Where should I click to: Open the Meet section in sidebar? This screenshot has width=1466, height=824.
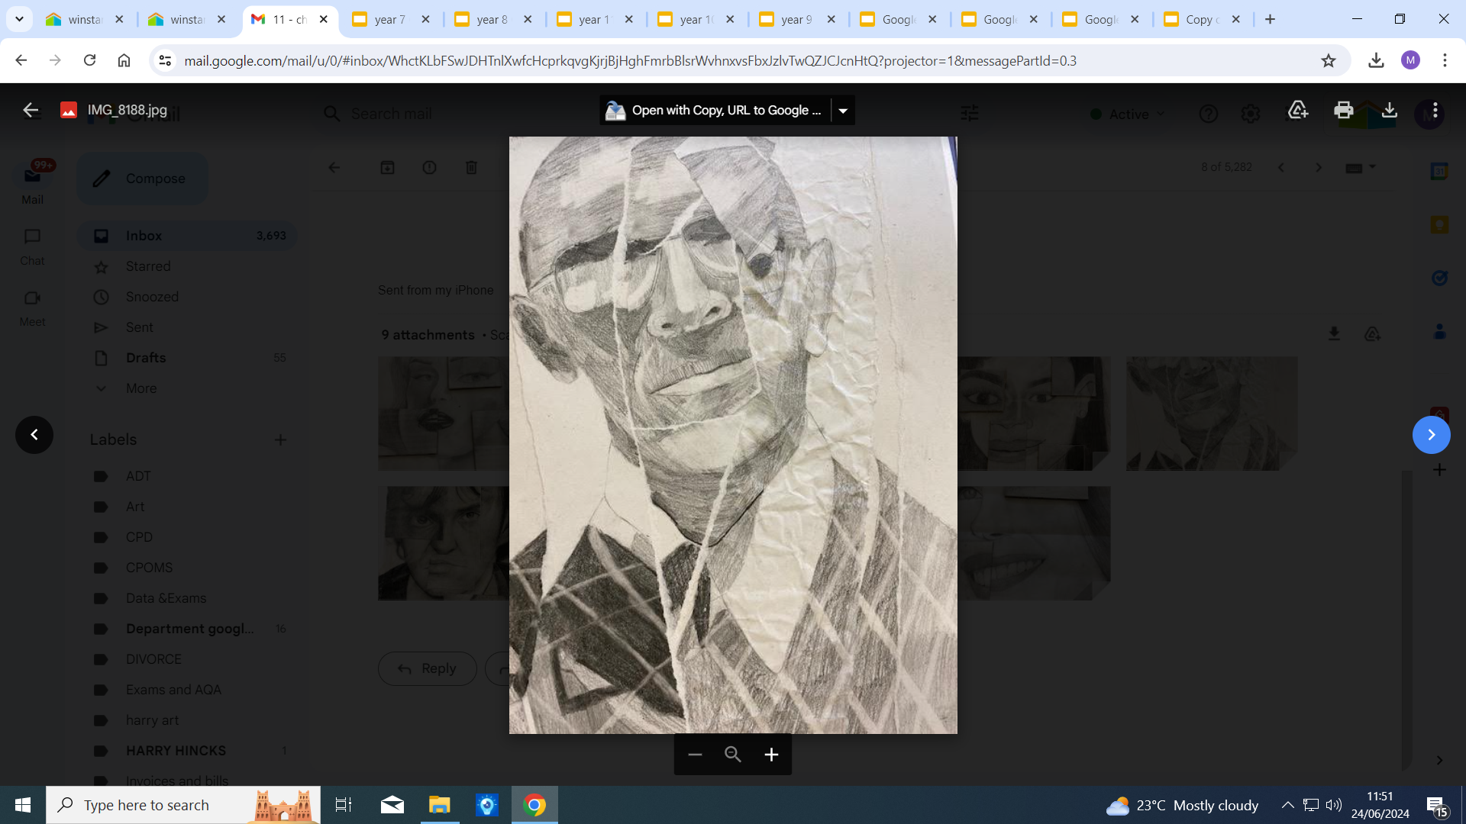[x=32, y=307]
